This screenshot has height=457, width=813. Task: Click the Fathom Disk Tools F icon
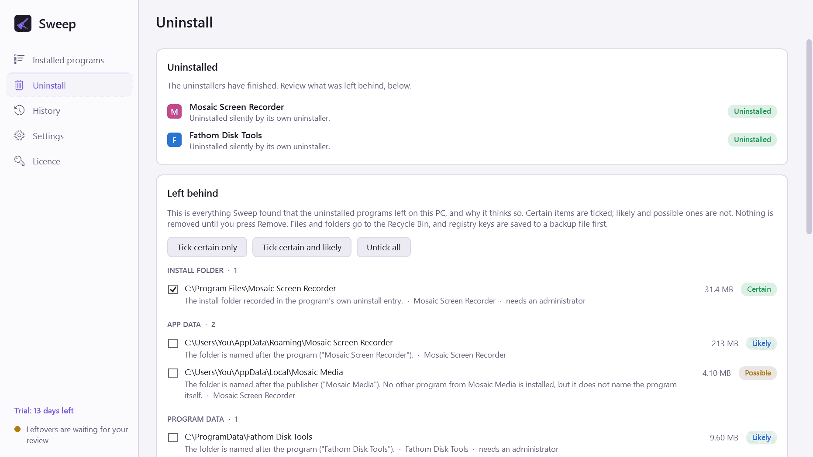pos(174,140)
